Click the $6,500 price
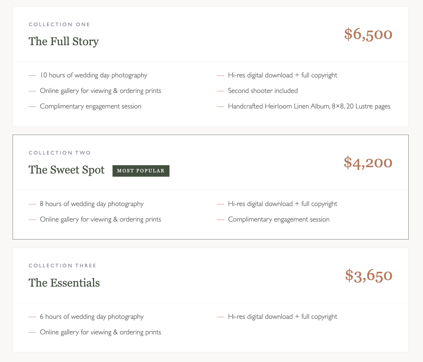 tap(368, 34)
